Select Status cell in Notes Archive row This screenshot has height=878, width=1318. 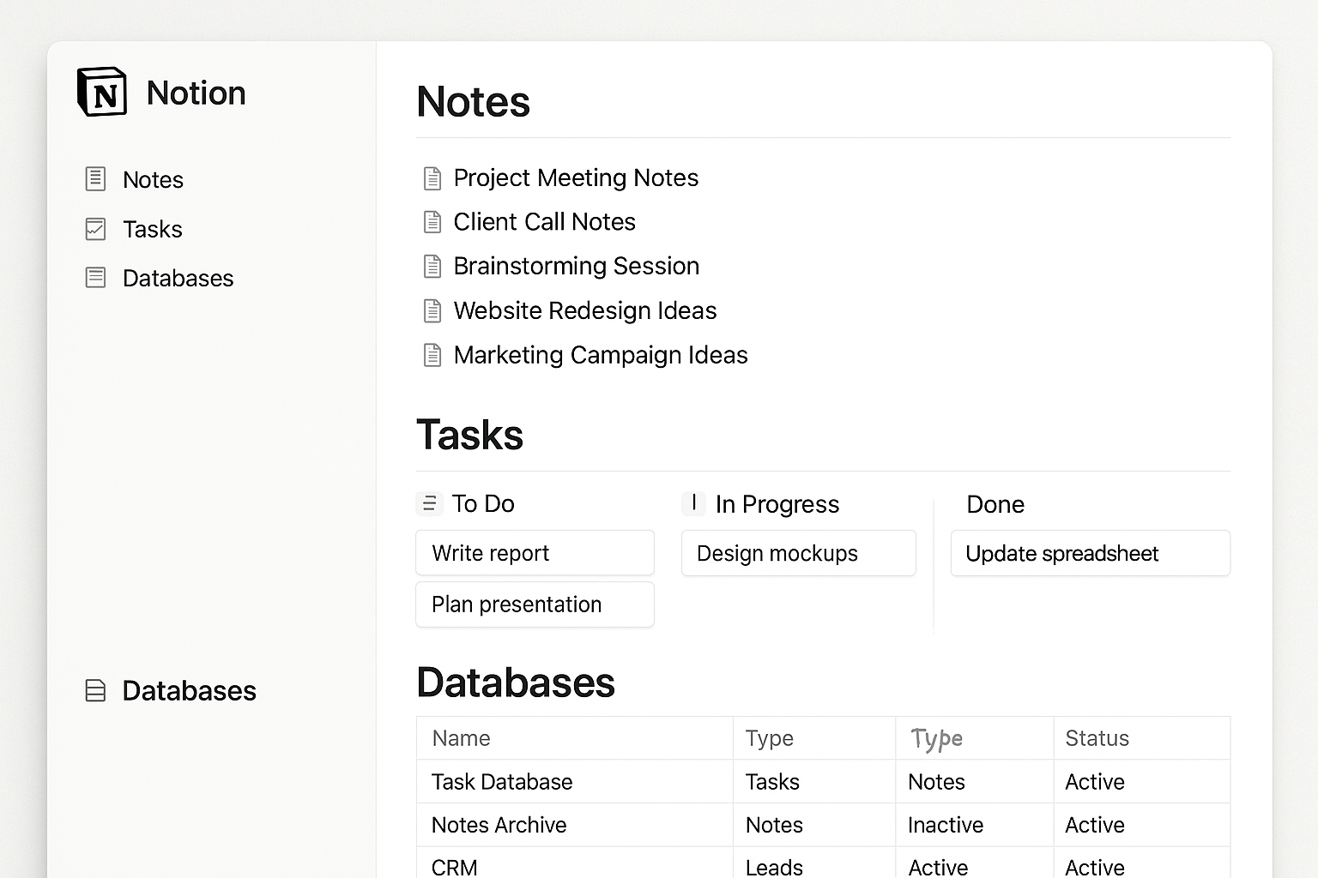1142,825
